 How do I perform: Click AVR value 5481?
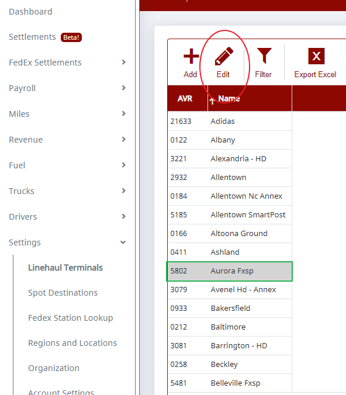[x=178, y=383]
